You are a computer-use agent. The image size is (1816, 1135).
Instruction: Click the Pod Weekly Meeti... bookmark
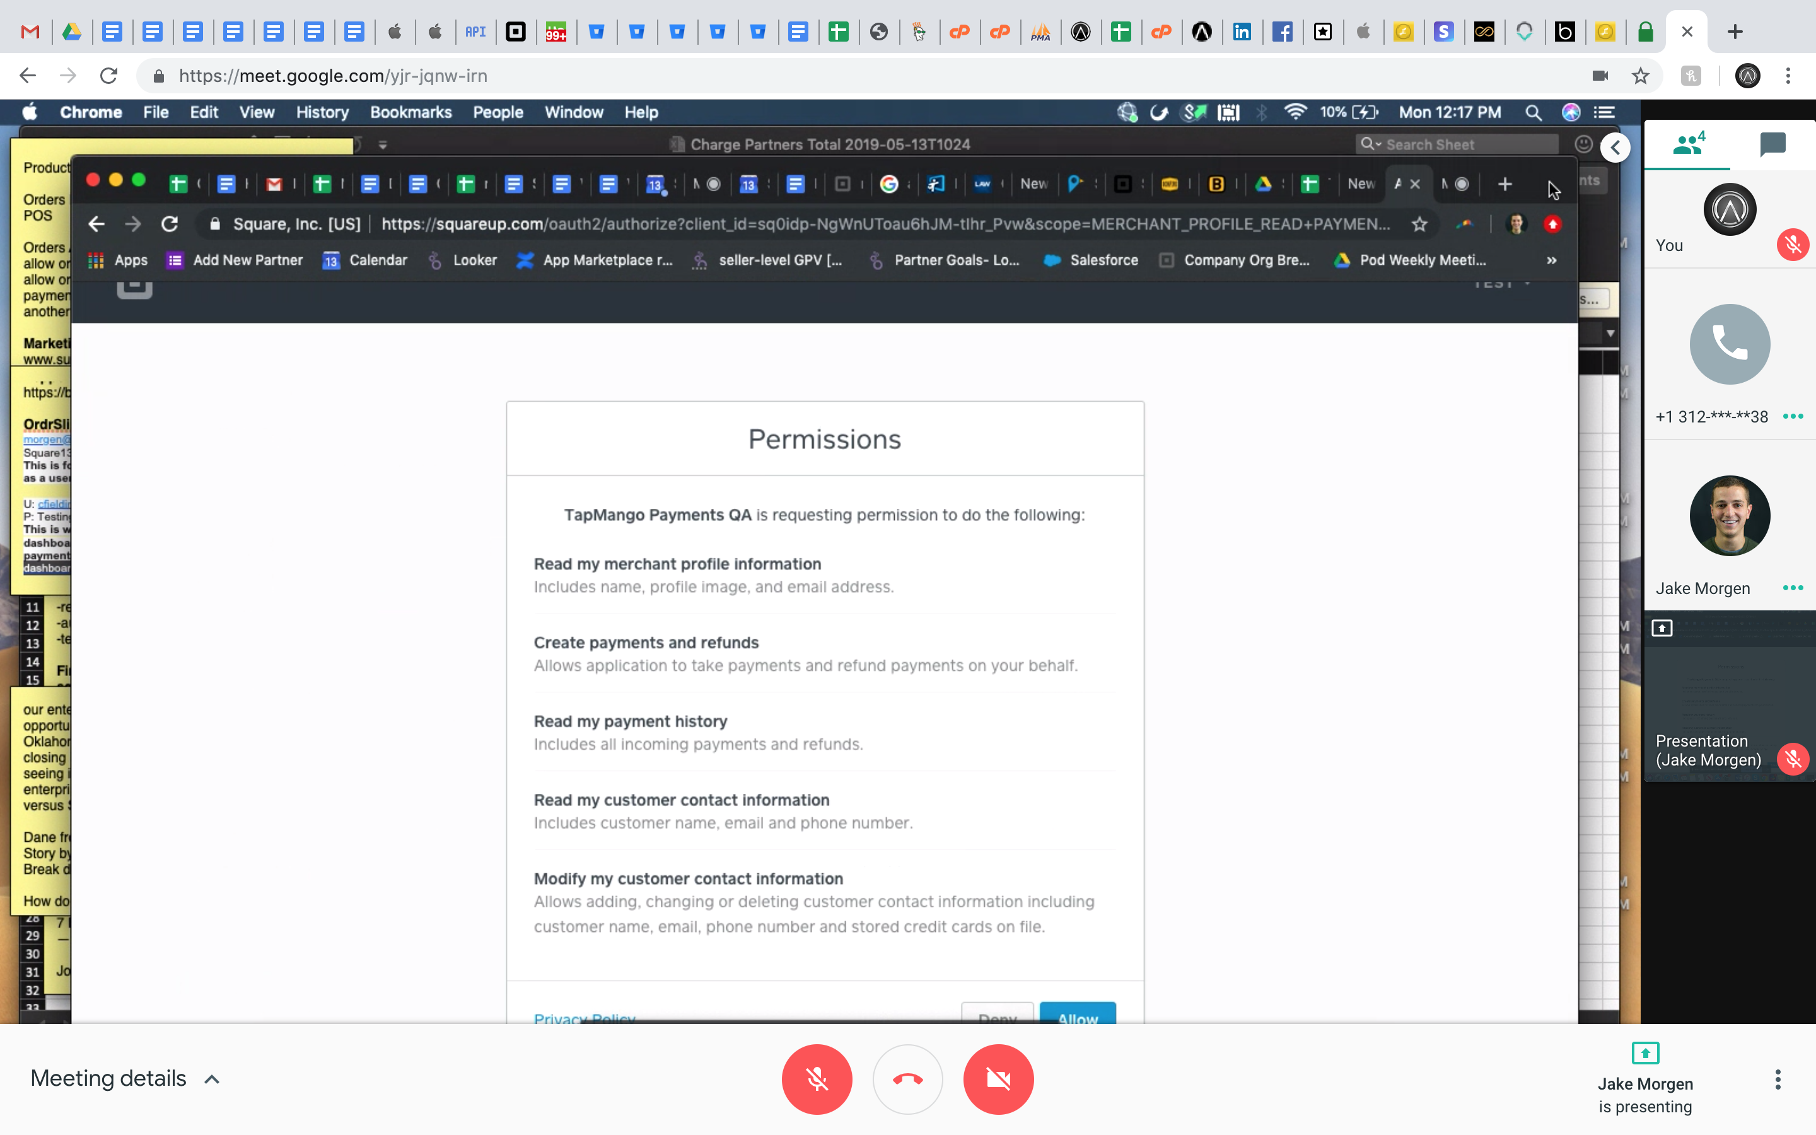click(x=1410, y=260)
